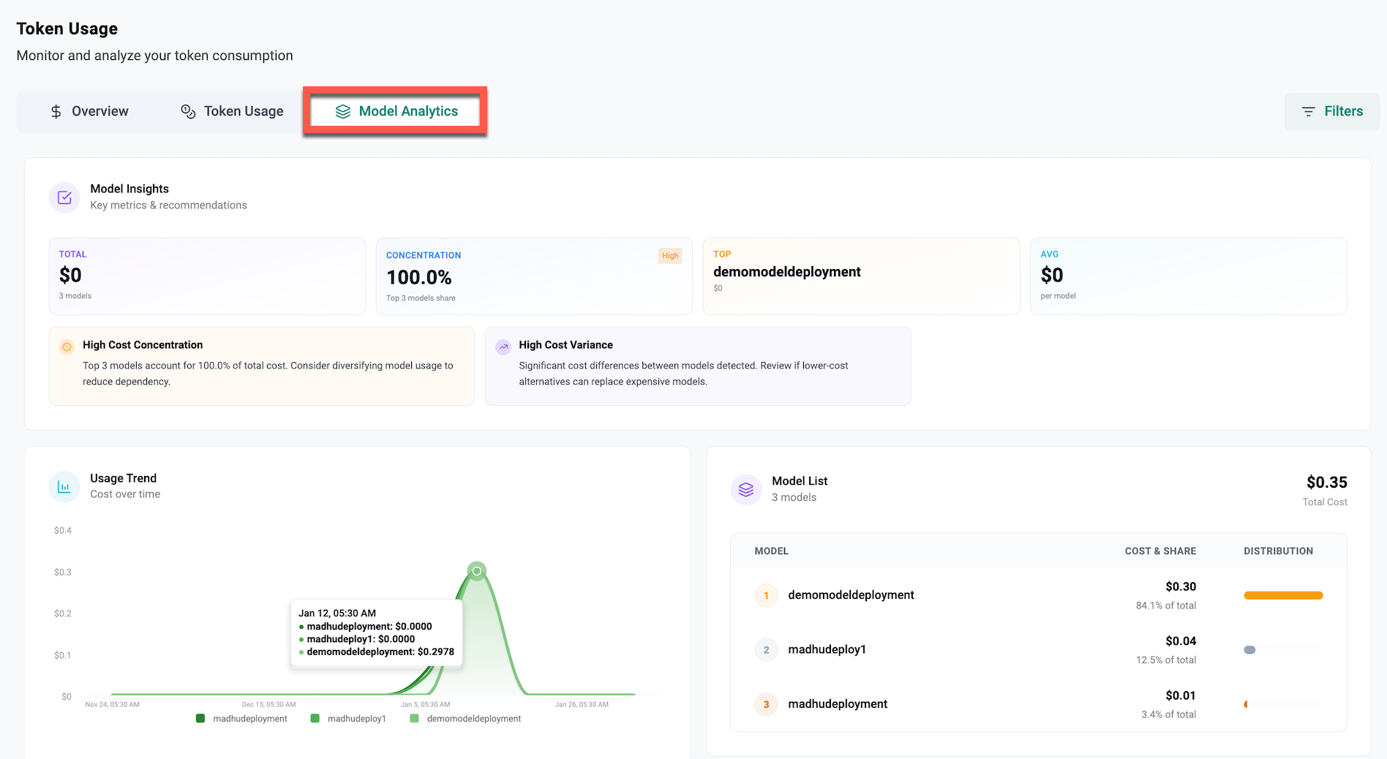Click the High Cost Variance trend icon
The height and width of the screenshot is (759, 1387).
(503, 347)
